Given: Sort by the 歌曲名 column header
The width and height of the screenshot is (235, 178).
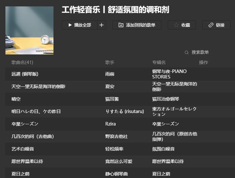Looking at the screenshot, I should pyautogui.click(x=22, y=62).
